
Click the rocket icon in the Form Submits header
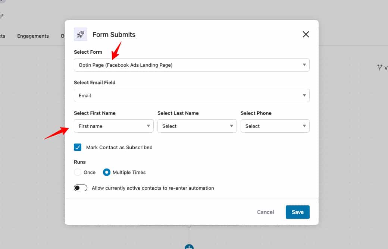[81, 34]
